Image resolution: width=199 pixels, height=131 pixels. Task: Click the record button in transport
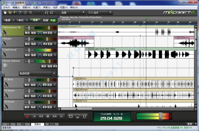[27, 116]
